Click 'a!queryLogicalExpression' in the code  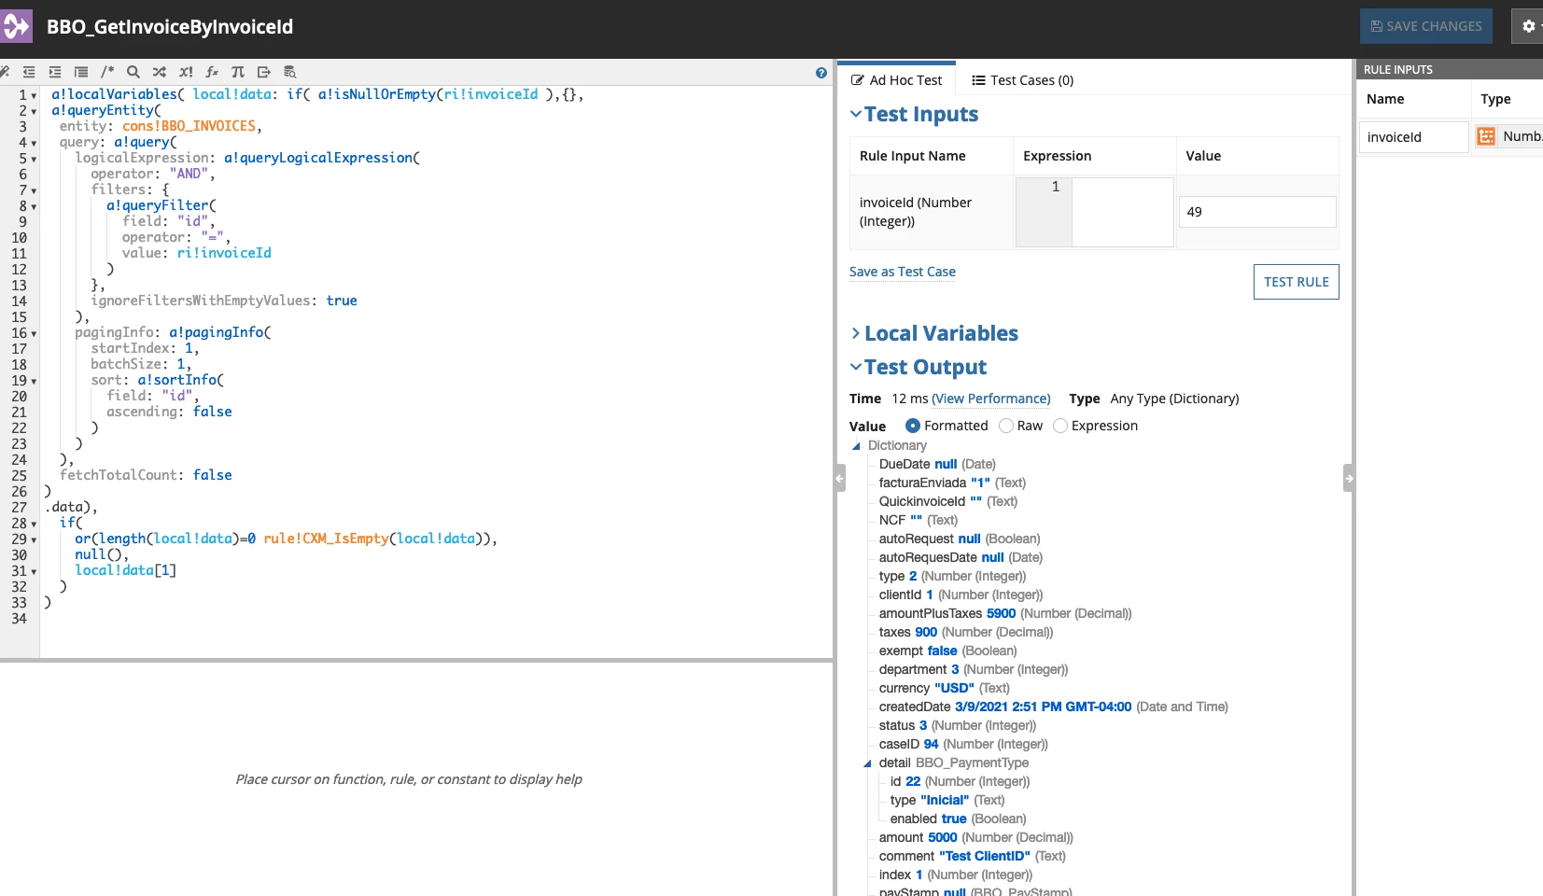[x=318, y=158]
